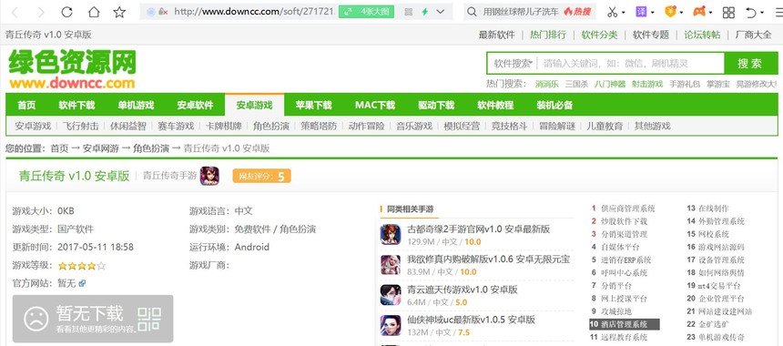Click 安卓网游 in the breadcrumb
Image resolution: width=783 pixels, height=346 pixels.
coord(101,148)
